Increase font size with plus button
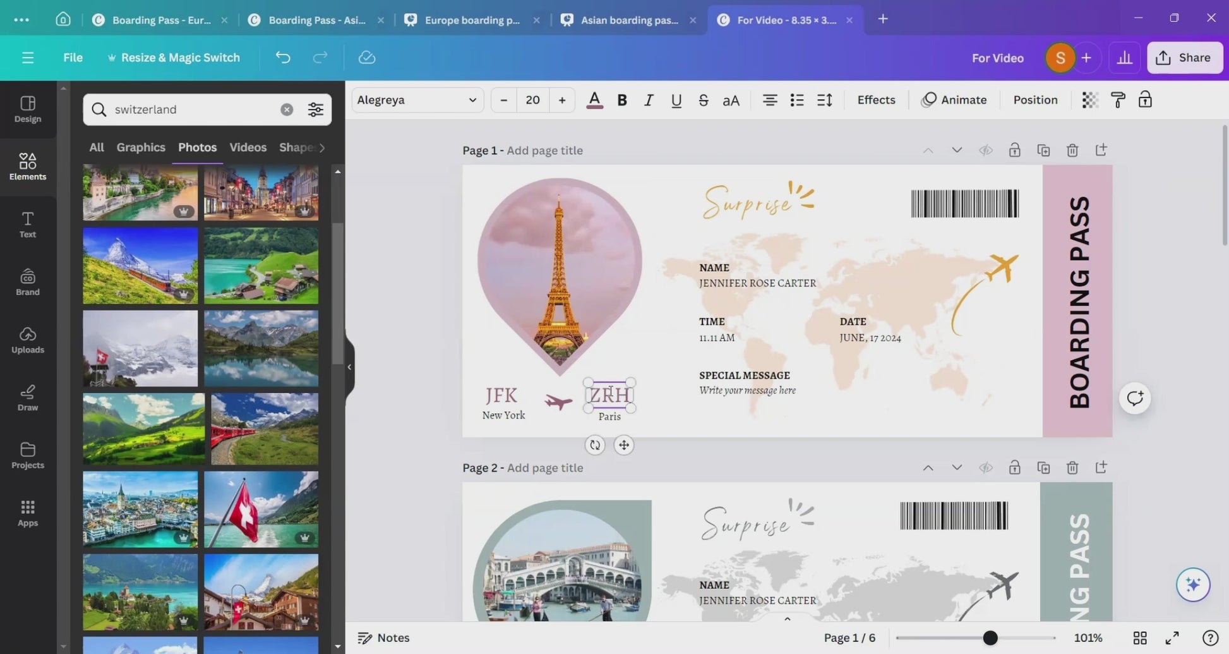The width and height of the screenshot is (1229, 654). [x=561, y=100]
